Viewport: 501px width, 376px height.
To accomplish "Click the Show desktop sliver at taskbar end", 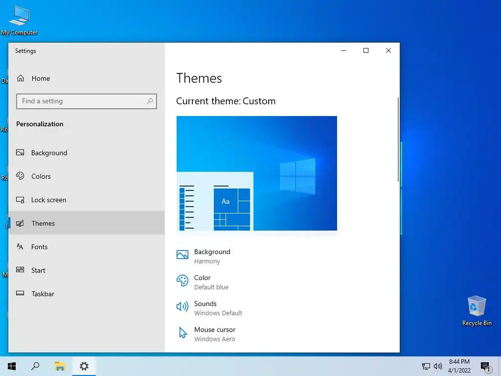I will (500, 366).
